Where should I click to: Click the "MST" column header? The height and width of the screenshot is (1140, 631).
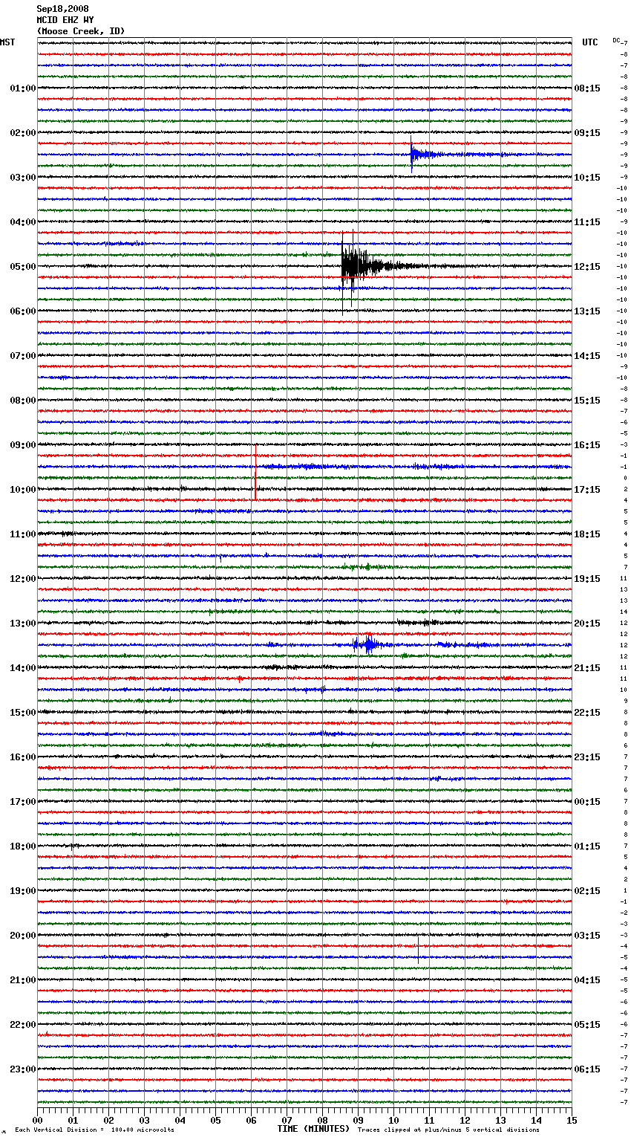click(7, 42)
